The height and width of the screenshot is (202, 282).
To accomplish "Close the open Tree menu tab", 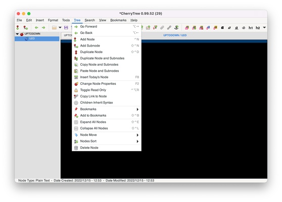I will tap(77, 20).
